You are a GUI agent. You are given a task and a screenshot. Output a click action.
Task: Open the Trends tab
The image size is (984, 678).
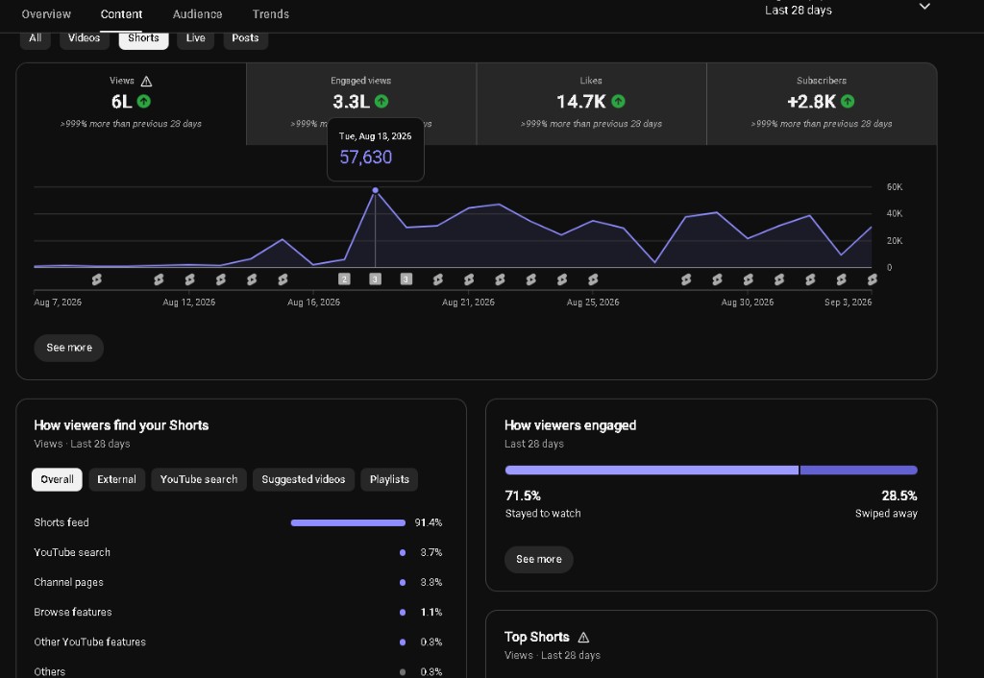click(x=271, y=13)
